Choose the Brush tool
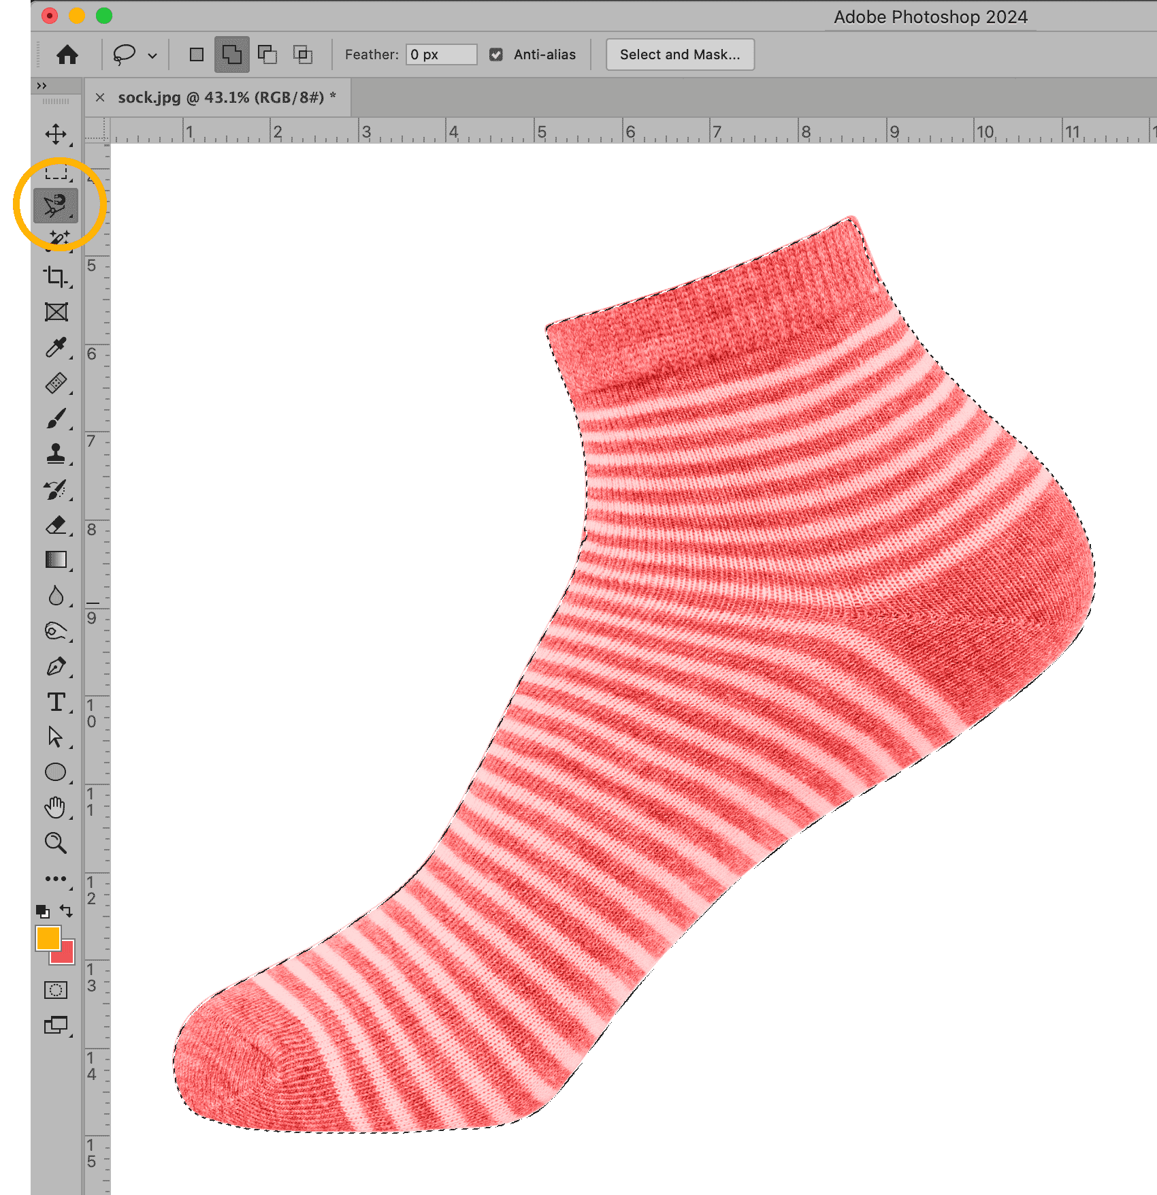Viewport: 1157px width, 1195px height. pos(56,418)
